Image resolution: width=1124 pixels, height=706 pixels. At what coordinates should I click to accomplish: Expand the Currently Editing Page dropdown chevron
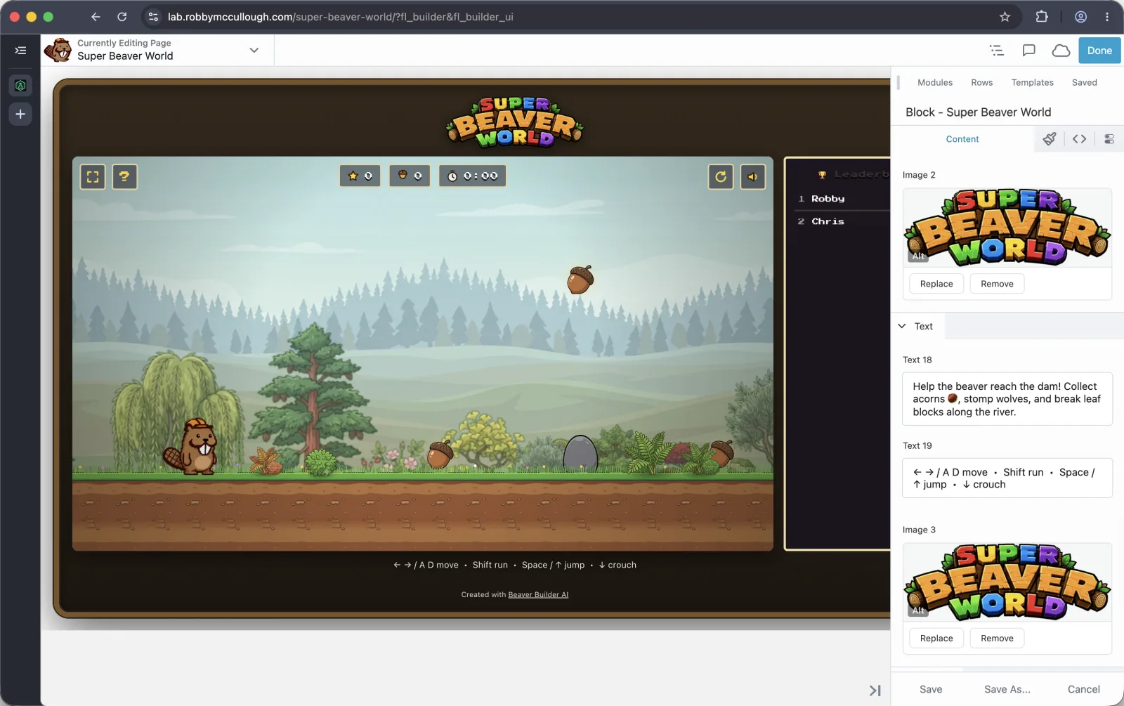point(254,50)
